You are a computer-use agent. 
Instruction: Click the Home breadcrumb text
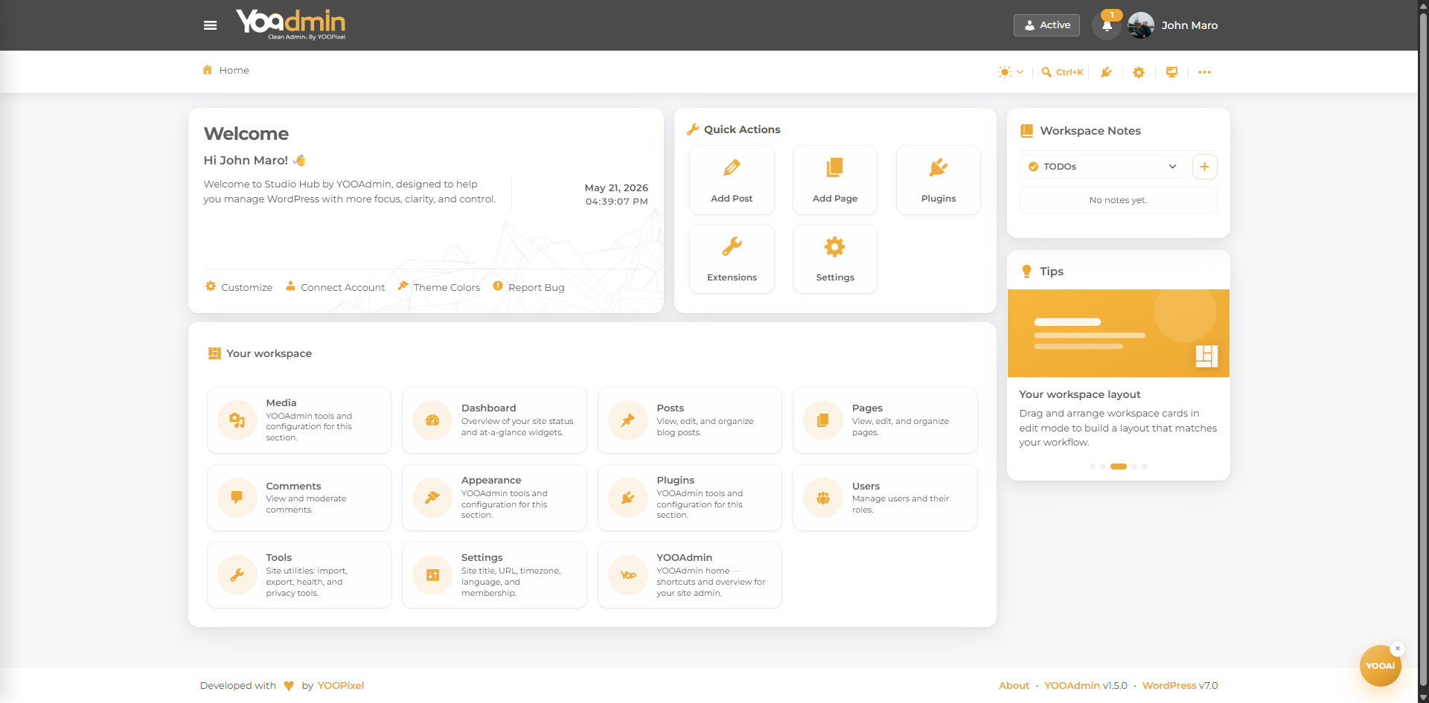click(x=234, y=70)
